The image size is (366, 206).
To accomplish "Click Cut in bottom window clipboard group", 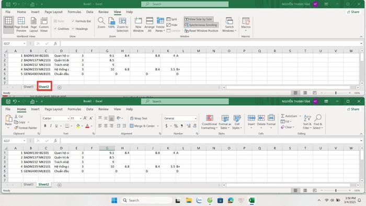I will pyautogui.click(x=19, y=116).
